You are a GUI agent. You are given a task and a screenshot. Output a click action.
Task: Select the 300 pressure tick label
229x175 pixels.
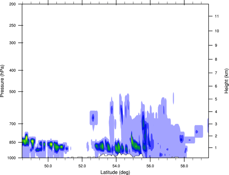coord(13,43)
